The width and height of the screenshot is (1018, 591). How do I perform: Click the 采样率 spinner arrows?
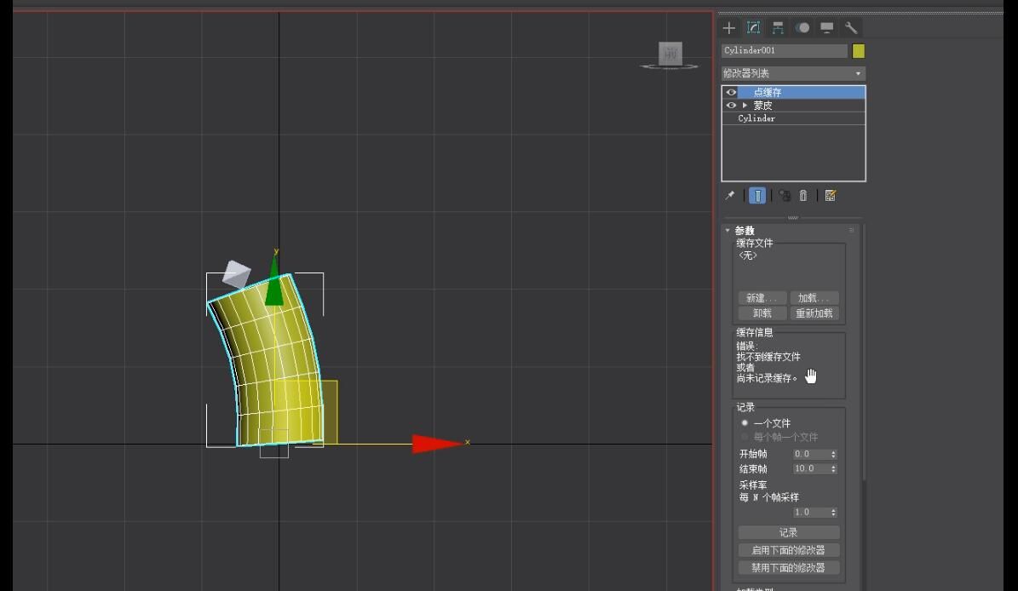(x=834, y=513)
